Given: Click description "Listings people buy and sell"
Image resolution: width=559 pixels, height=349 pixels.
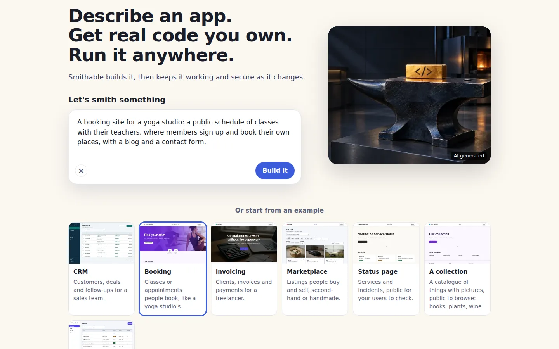Looking at the screenshot, I should click(x=313, y=290).
